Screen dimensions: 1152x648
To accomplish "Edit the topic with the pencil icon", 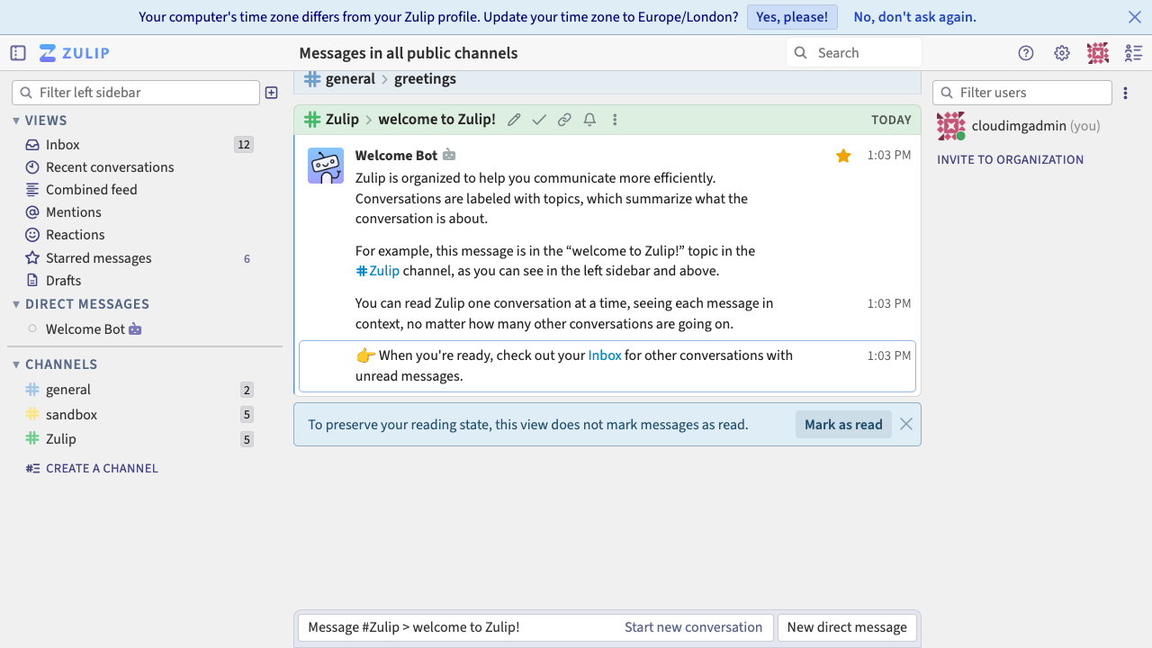I will click(514, 120).
